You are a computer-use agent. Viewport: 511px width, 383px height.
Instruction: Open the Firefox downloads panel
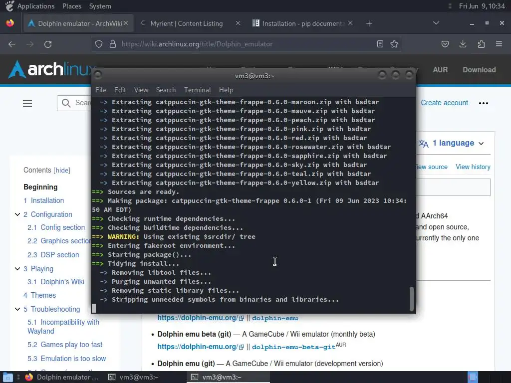(x=463, y=44)
